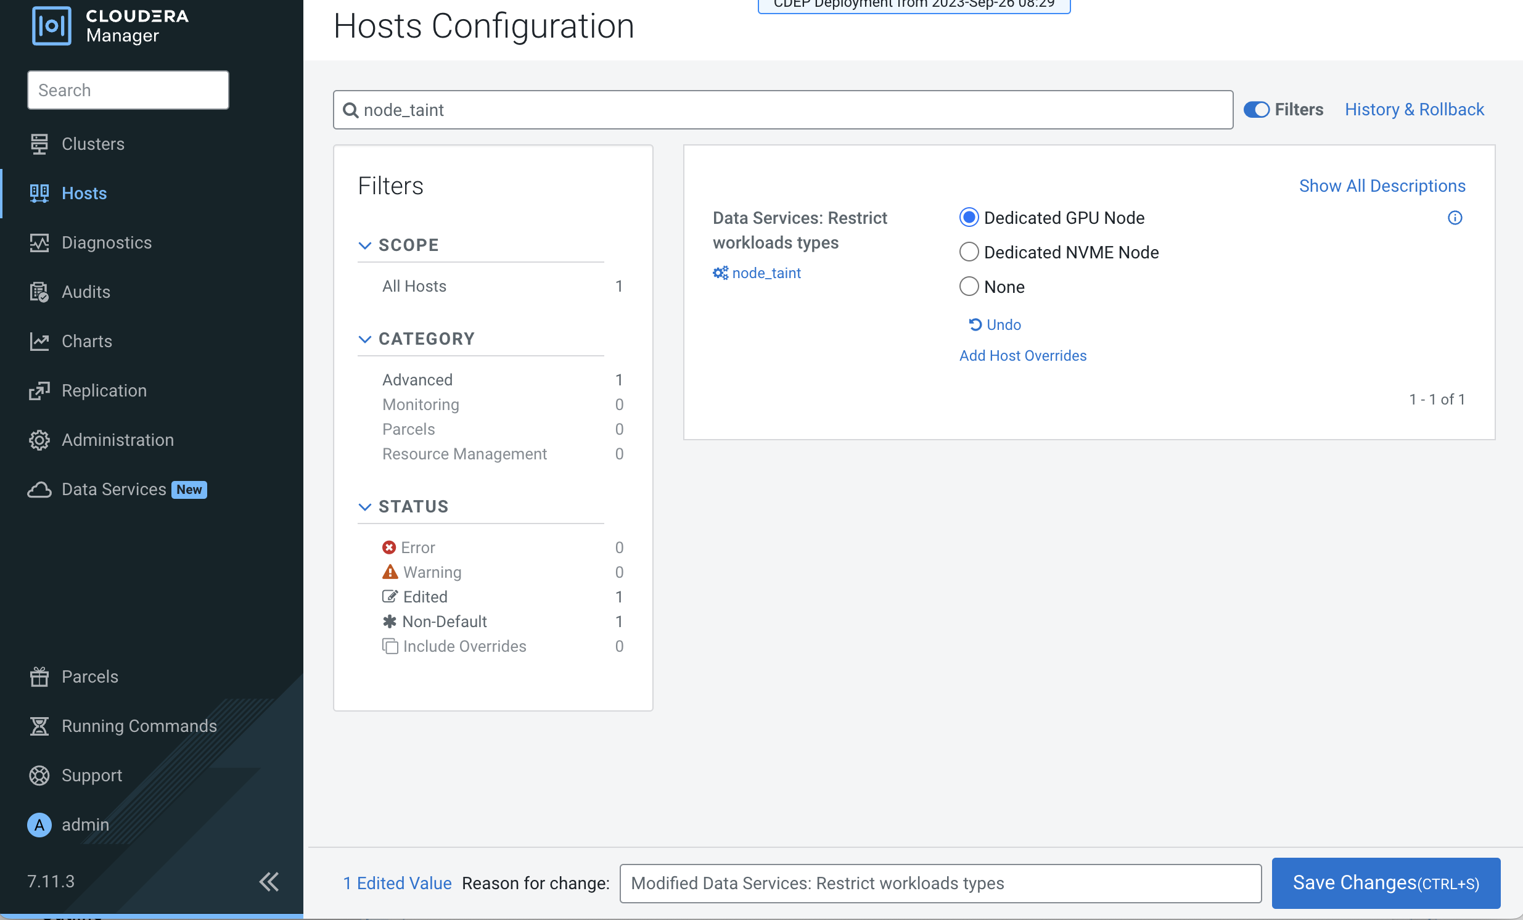
Task: Click the info icon next to the setting description
Action: pyautogui.click(x=1456, y=218)
